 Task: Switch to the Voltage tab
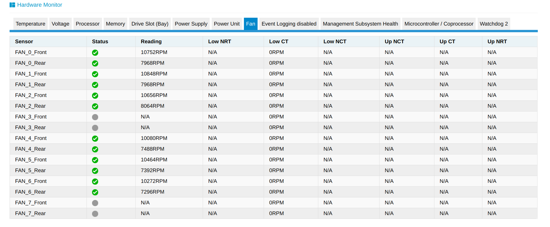click(60, 24)
